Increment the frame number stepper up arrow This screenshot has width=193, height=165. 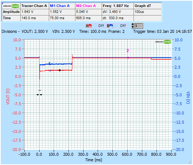pyautogui.click(x=133, y=24)
